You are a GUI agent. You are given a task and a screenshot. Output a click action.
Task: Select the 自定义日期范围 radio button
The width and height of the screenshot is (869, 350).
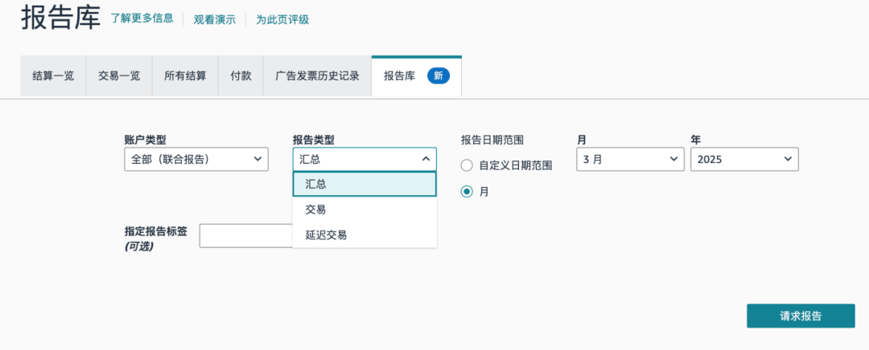click(x=467, y=165)
